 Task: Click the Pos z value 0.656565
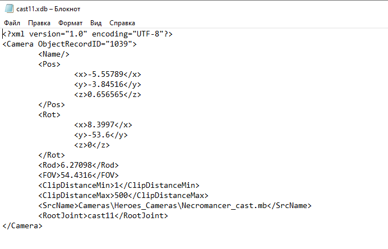click(x=105, y=95)
